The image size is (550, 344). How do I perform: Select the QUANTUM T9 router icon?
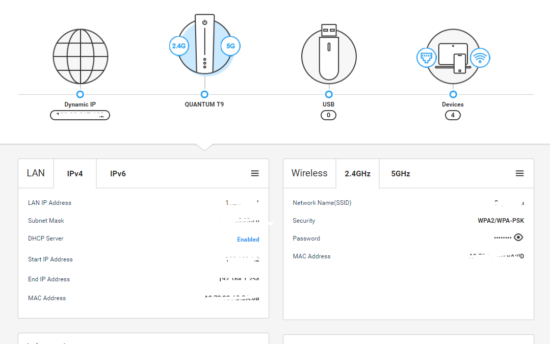pyautogui.click(x=204, y=44)
